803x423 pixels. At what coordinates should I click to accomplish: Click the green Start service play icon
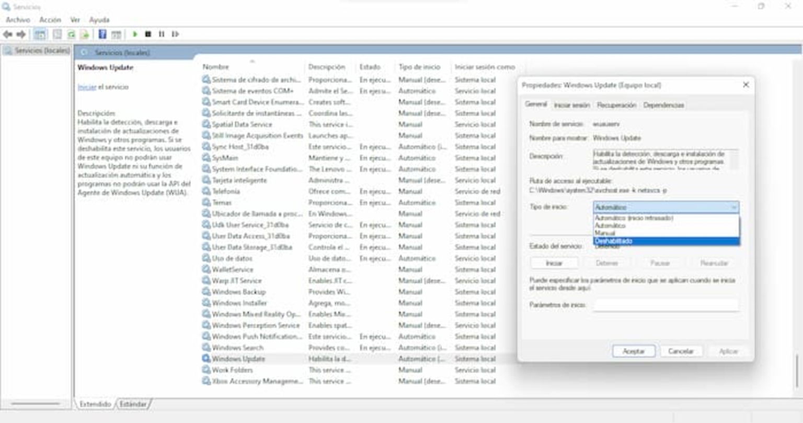coord(135,34)
